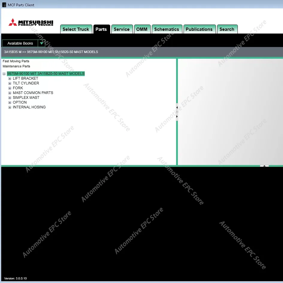Select the INTERNAL HOSING tree item

point(29,107)
